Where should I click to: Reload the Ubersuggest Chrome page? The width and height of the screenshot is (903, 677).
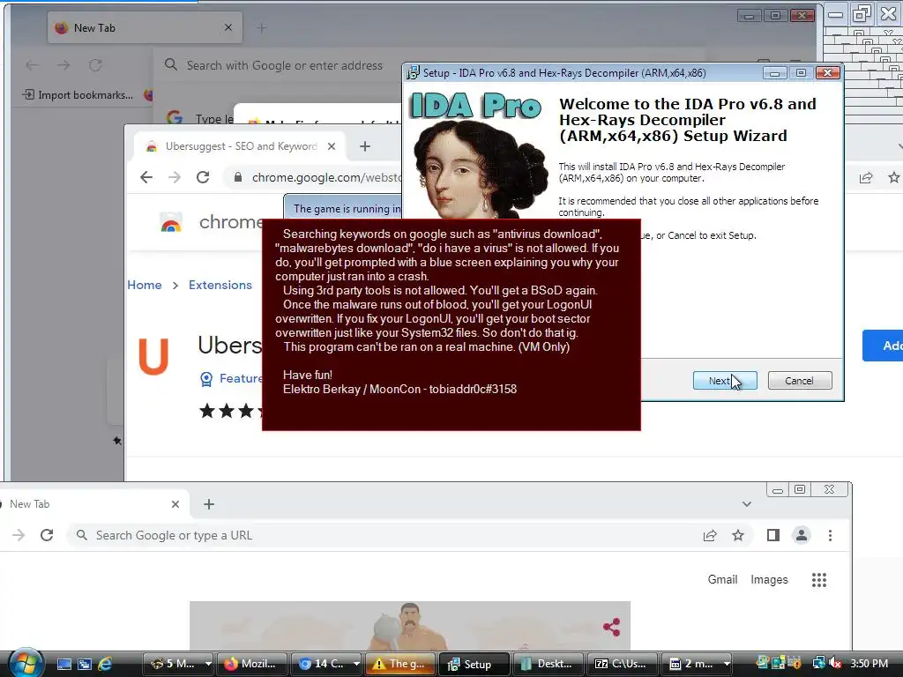[x=203, y=177]
